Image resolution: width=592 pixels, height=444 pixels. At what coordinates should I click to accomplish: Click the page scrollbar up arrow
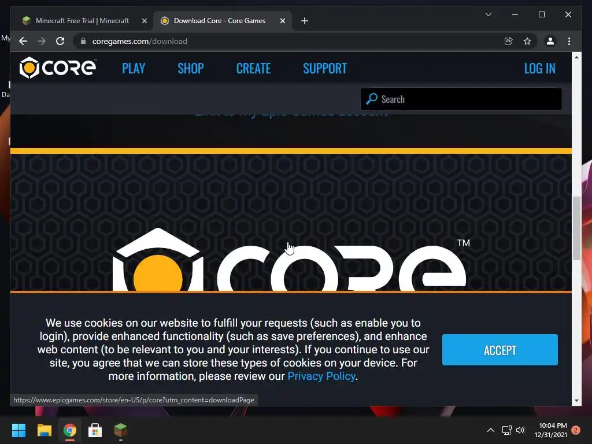[576, 57]
